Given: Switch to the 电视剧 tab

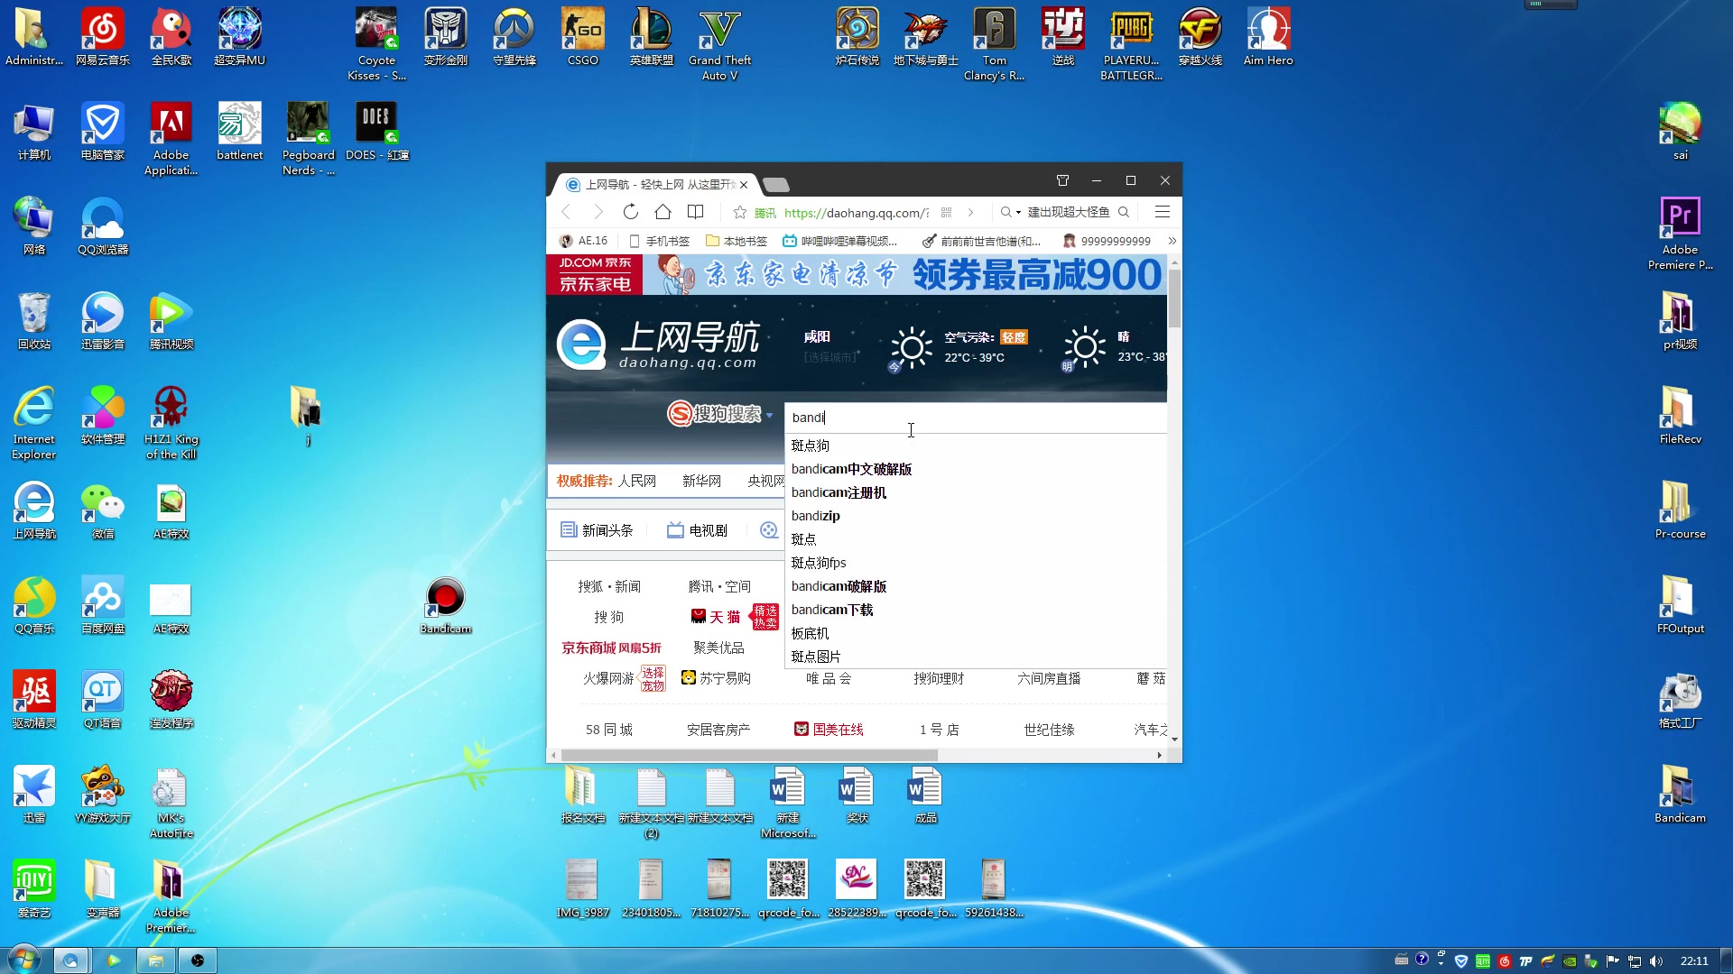Looking at the screenshot, I should 697,530.
